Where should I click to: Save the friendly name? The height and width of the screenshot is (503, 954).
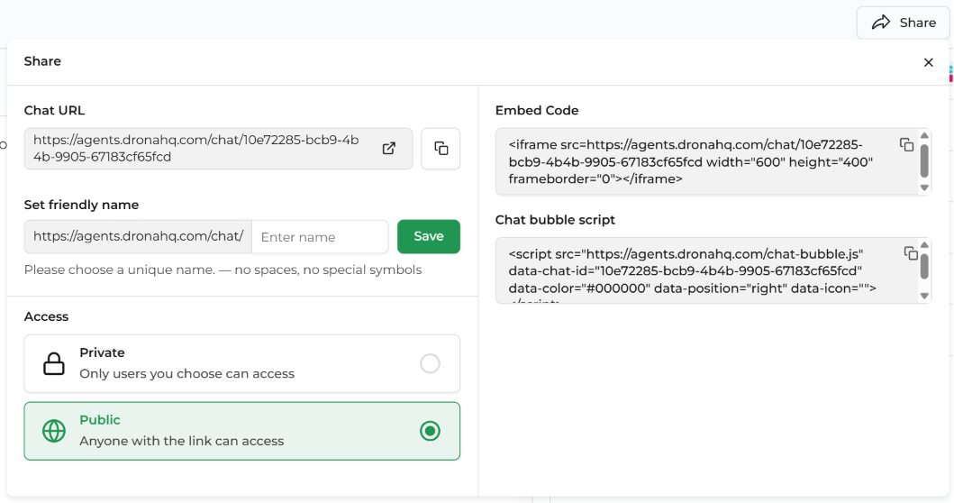coord(428,236)
